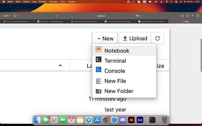Switch to the 2 Паттерны Google Документы tab

tap(51, 22)
